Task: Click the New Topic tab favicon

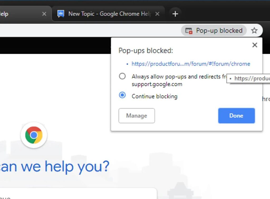Action: pyautogui.click(x=61, y=14)
